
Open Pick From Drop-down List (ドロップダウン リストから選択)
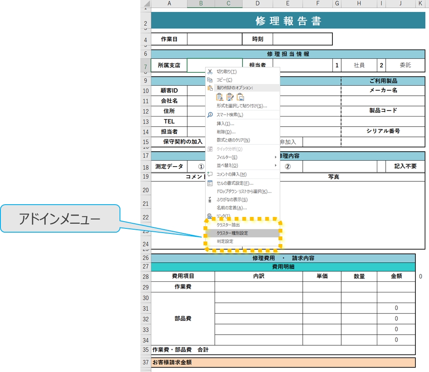point(244,192)
